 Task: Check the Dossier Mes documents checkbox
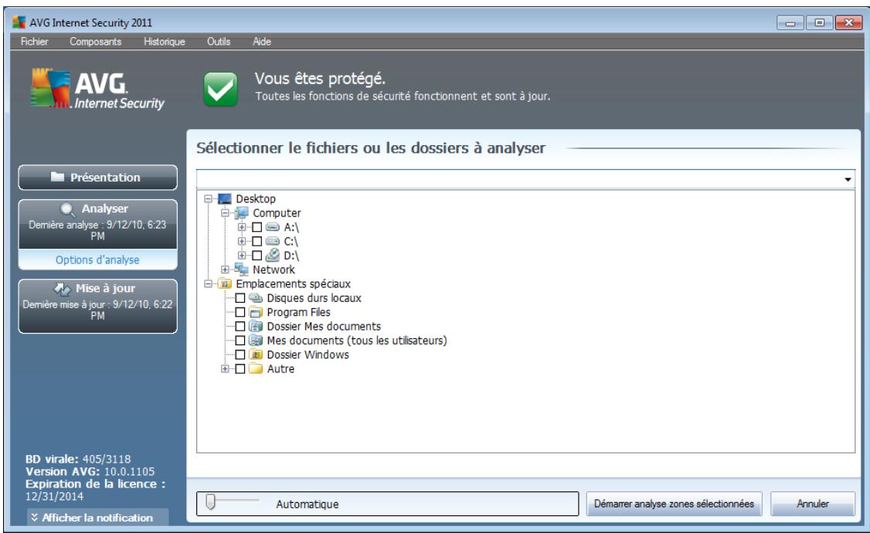240,326
